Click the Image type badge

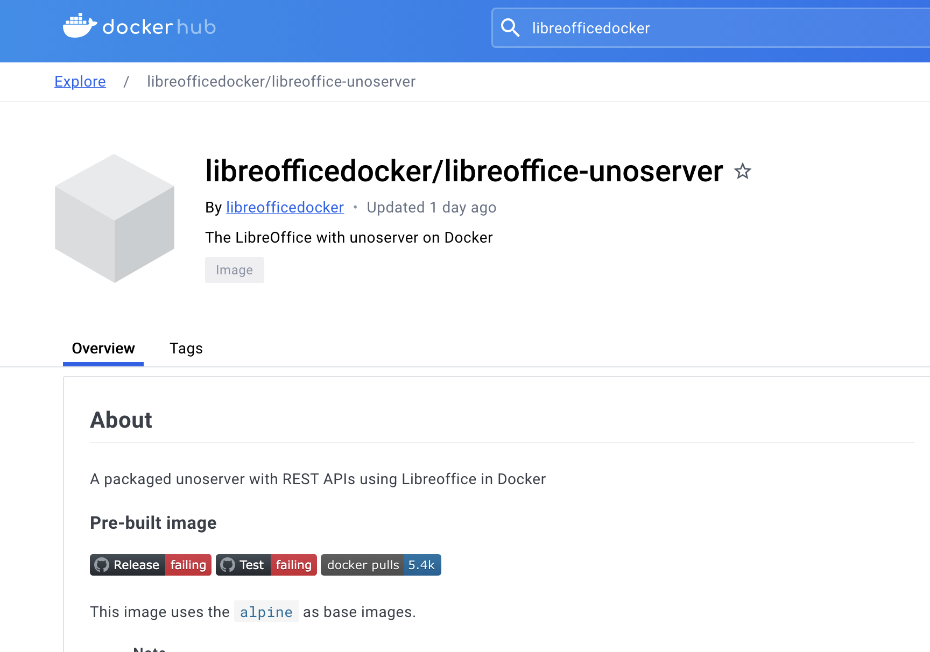click(235, 270)
